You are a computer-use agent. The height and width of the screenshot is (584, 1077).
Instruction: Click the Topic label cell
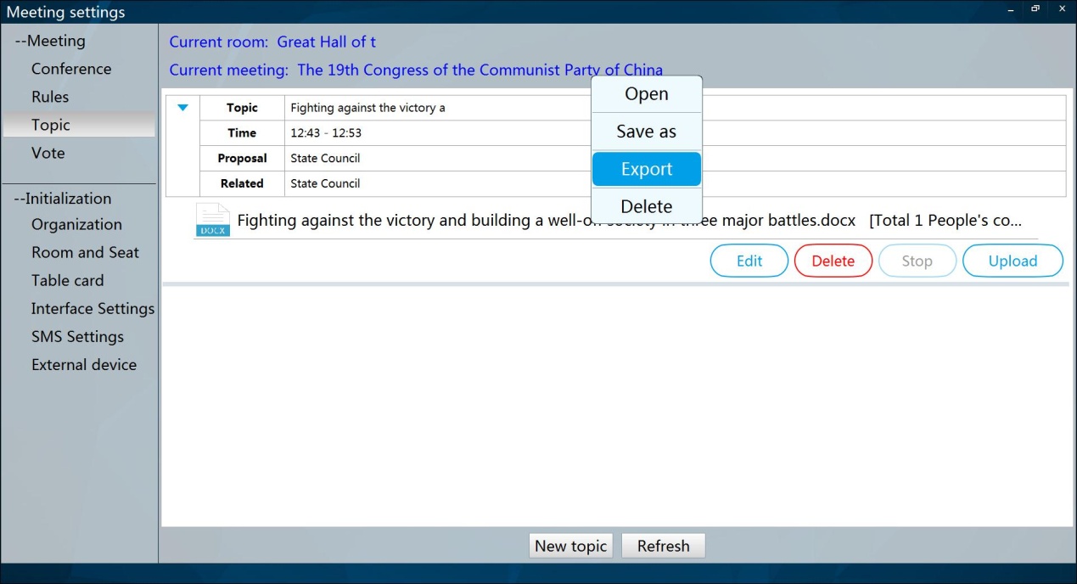point(242,108)
